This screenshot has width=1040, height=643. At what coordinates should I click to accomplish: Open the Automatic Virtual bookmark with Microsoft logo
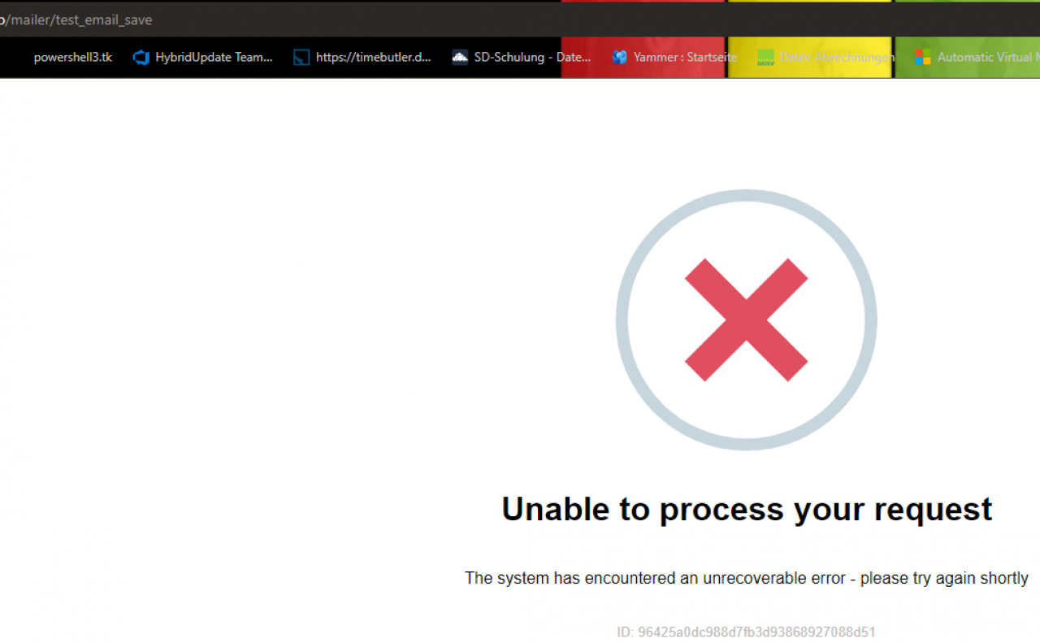[977, 57]
